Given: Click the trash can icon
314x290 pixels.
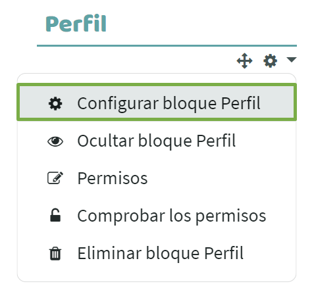Looking at the screenshot, I should click(x=55, y=254).
